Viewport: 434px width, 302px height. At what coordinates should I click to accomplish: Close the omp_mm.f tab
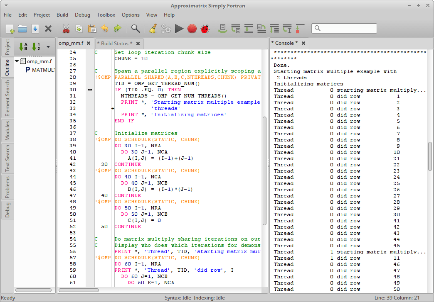pyautogui.click(x=89, y=43)
